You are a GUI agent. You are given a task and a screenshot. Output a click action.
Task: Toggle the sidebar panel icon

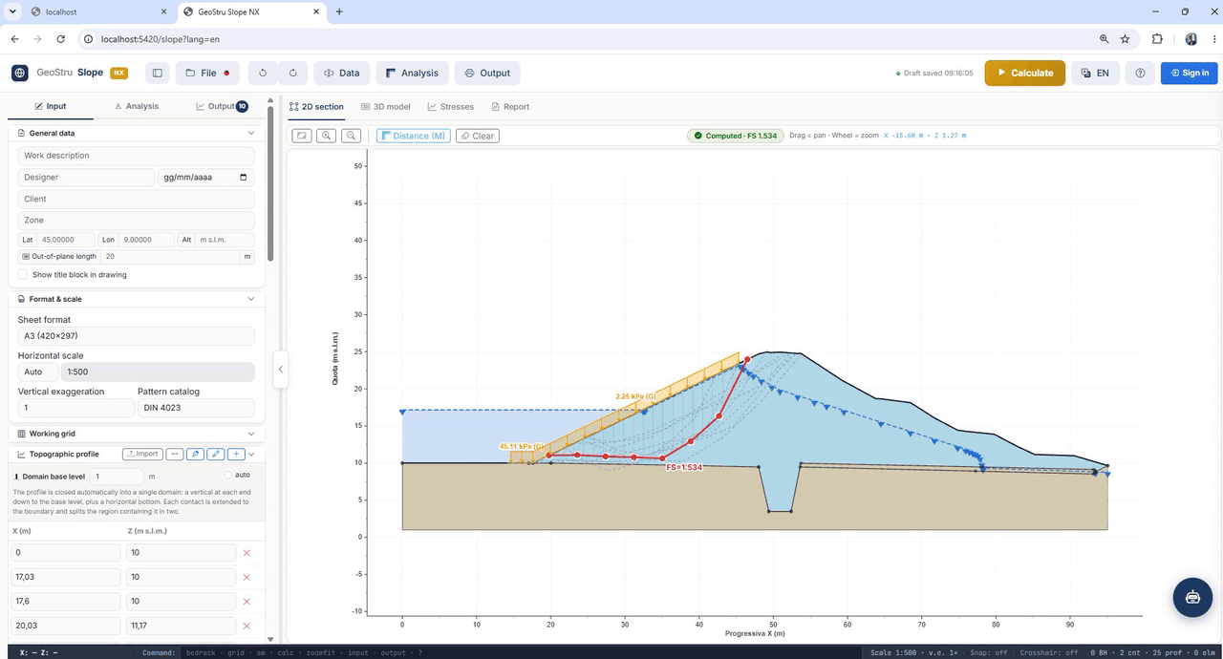[x=158, y=73]
